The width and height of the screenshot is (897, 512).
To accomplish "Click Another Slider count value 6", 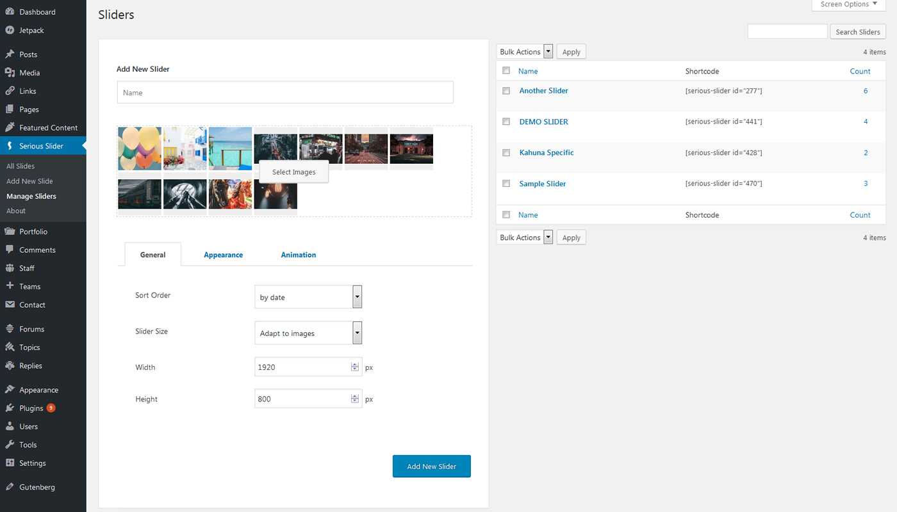I will pos(866,91).
